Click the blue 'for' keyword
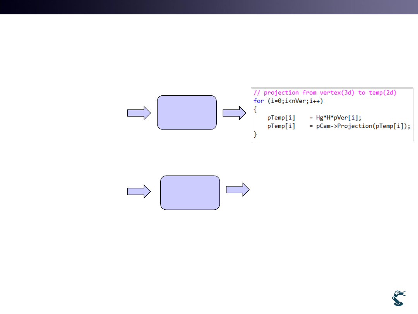 [x=259, y=101]
